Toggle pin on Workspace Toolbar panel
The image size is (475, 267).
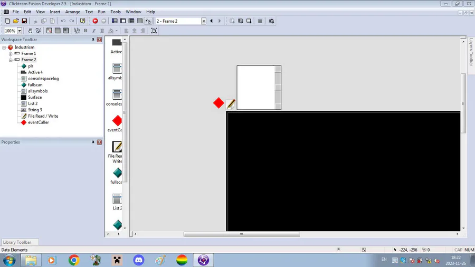(x=93, y=40)
